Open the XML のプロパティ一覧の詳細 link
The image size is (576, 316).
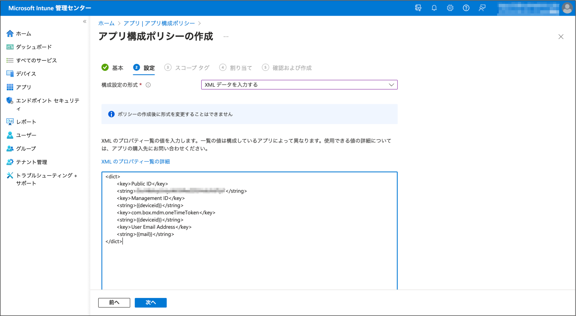[x=136, y=162]
